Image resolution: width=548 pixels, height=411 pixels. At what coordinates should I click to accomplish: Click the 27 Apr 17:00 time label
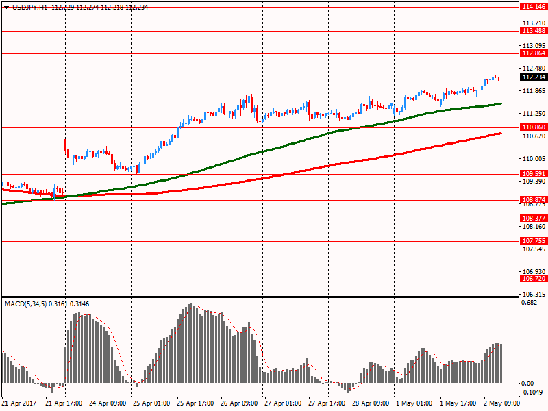327,403
